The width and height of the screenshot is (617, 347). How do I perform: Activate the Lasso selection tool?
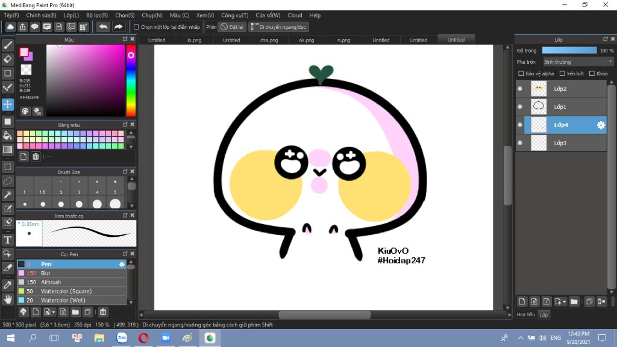[7, 181]
